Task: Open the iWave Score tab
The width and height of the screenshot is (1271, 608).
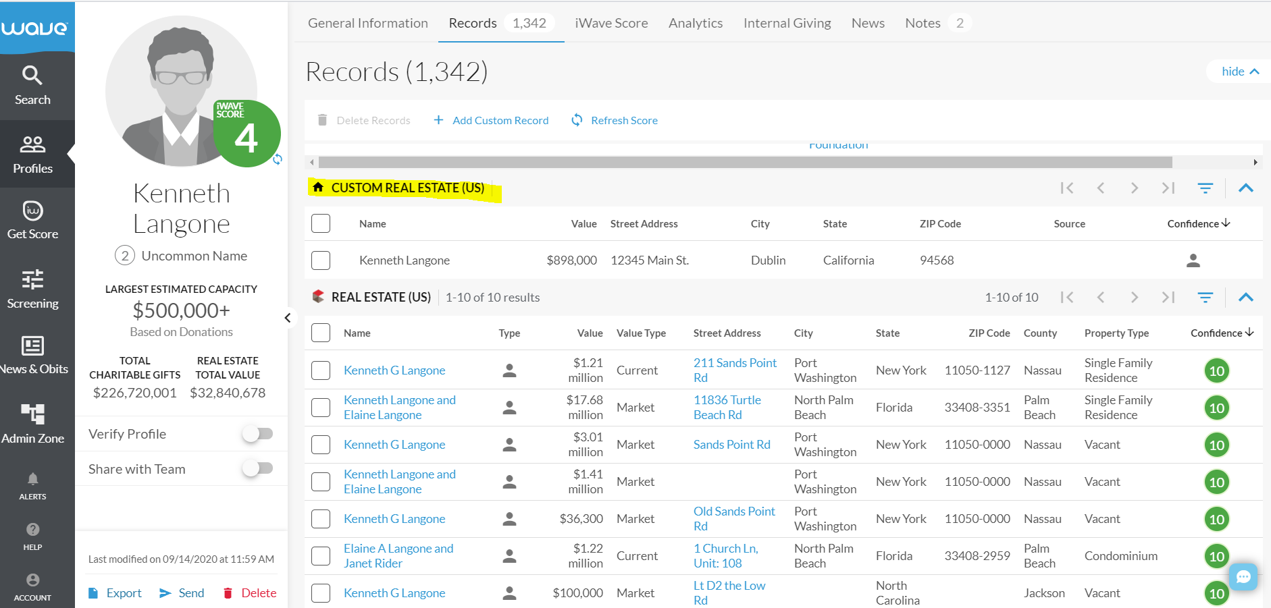Action: [611, 23]
